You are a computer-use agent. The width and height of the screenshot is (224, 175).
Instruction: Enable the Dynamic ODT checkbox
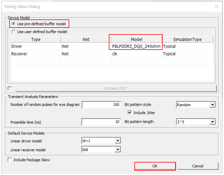point(10,88)
